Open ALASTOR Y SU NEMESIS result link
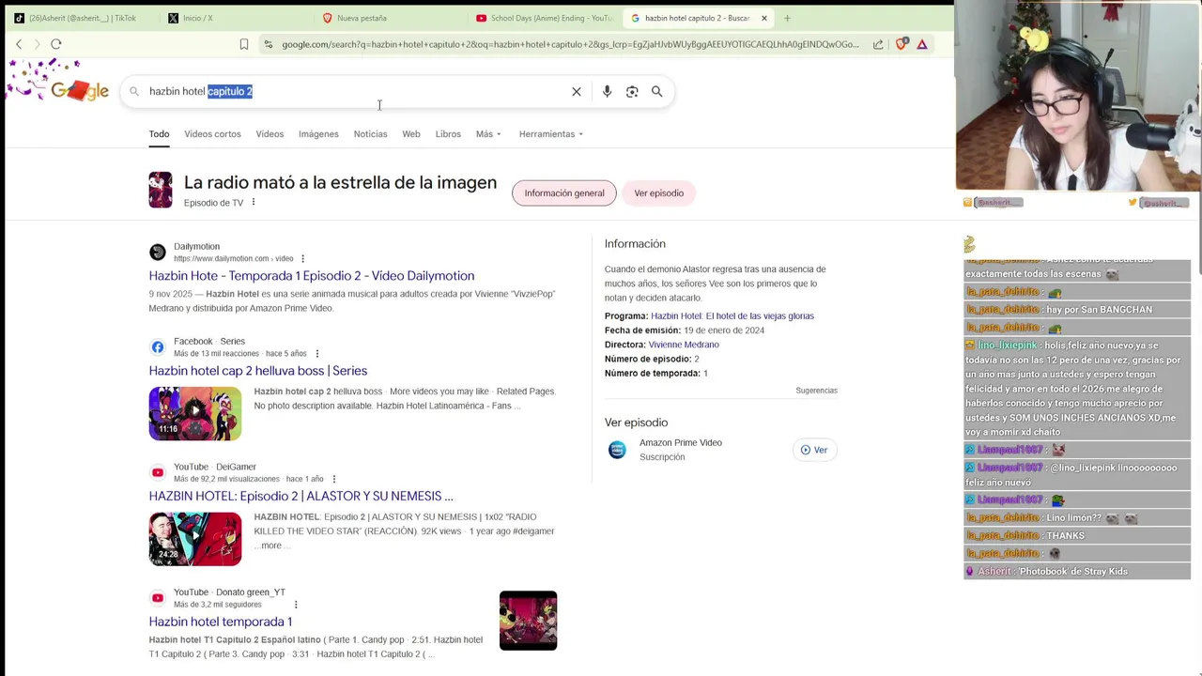Viewport: 1202px width, 676px height. (x=300, y=496)
